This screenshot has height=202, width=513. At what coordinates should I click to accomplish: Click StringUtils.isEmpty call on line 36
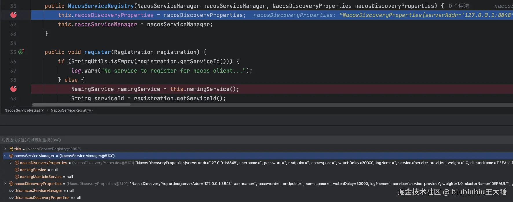coord(102,61)
